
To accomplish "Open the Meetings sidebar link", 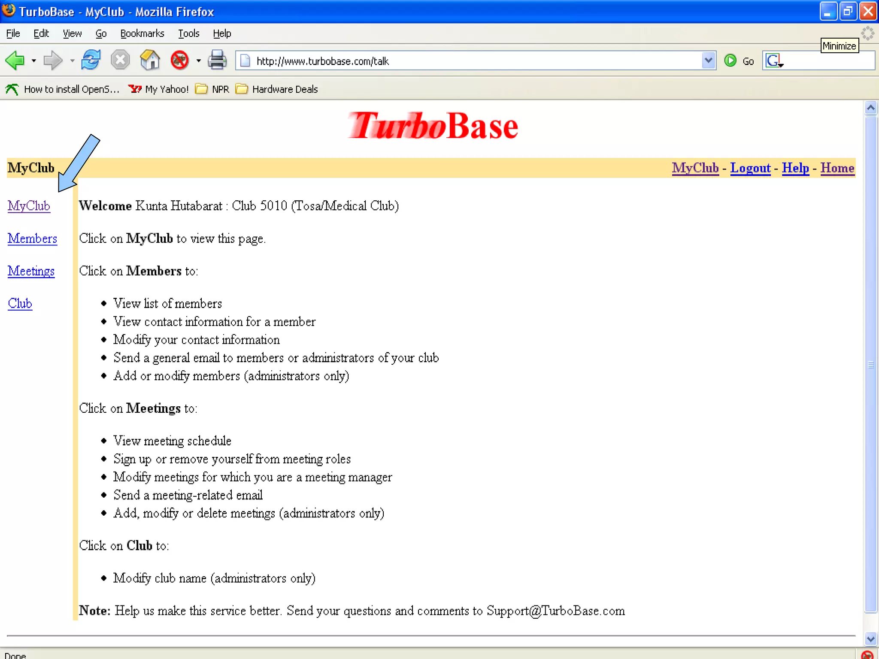I will point(31,271).
